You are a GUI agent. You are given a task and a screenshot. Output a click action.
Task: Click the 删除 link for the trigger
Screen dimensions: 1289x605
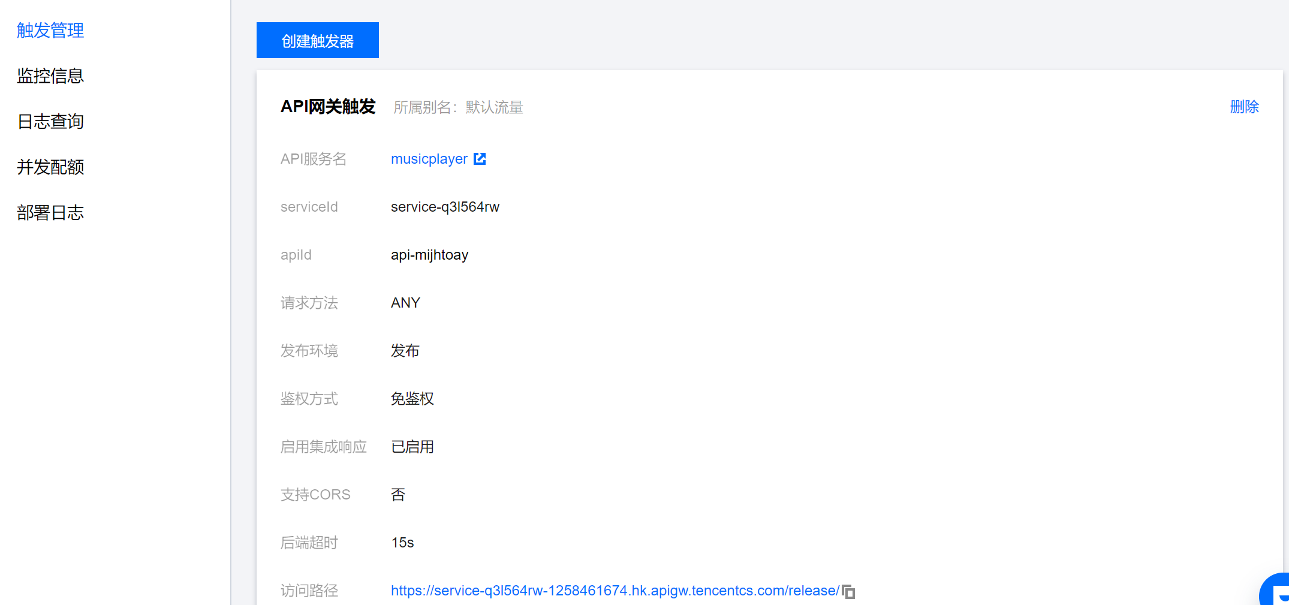tap(1244, 107)
